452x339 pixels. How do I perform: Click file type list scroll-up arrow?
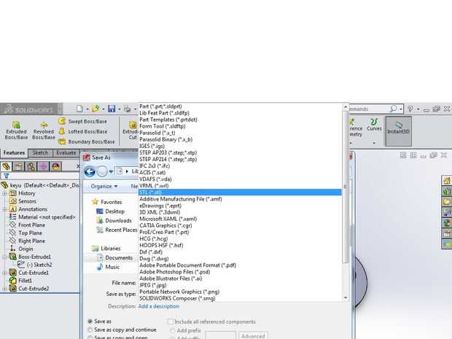pos(346,107)
